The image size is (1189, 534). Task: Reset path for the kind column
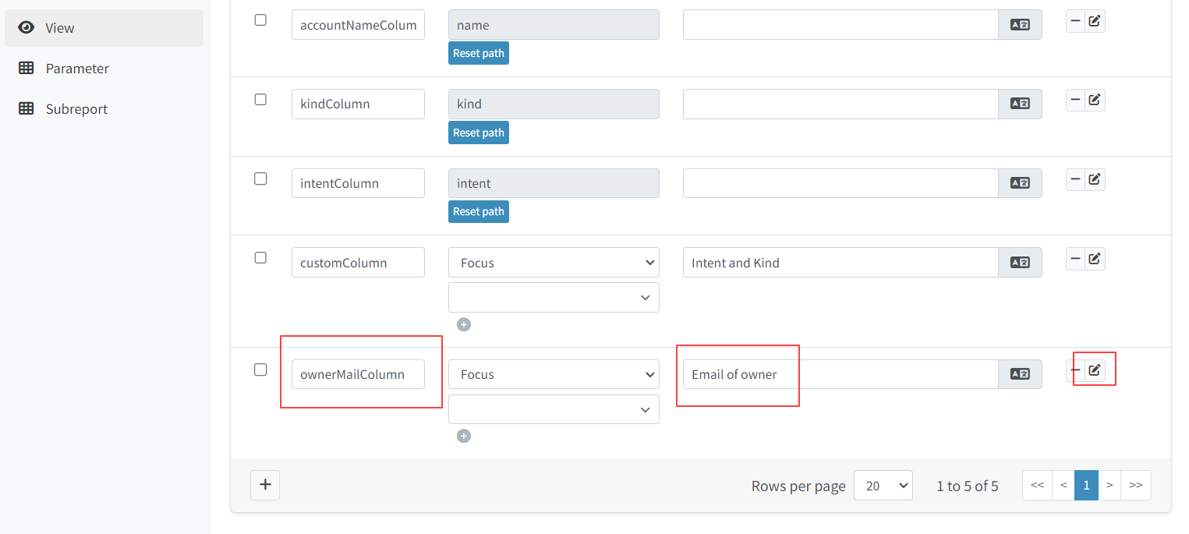coord(478,133)
